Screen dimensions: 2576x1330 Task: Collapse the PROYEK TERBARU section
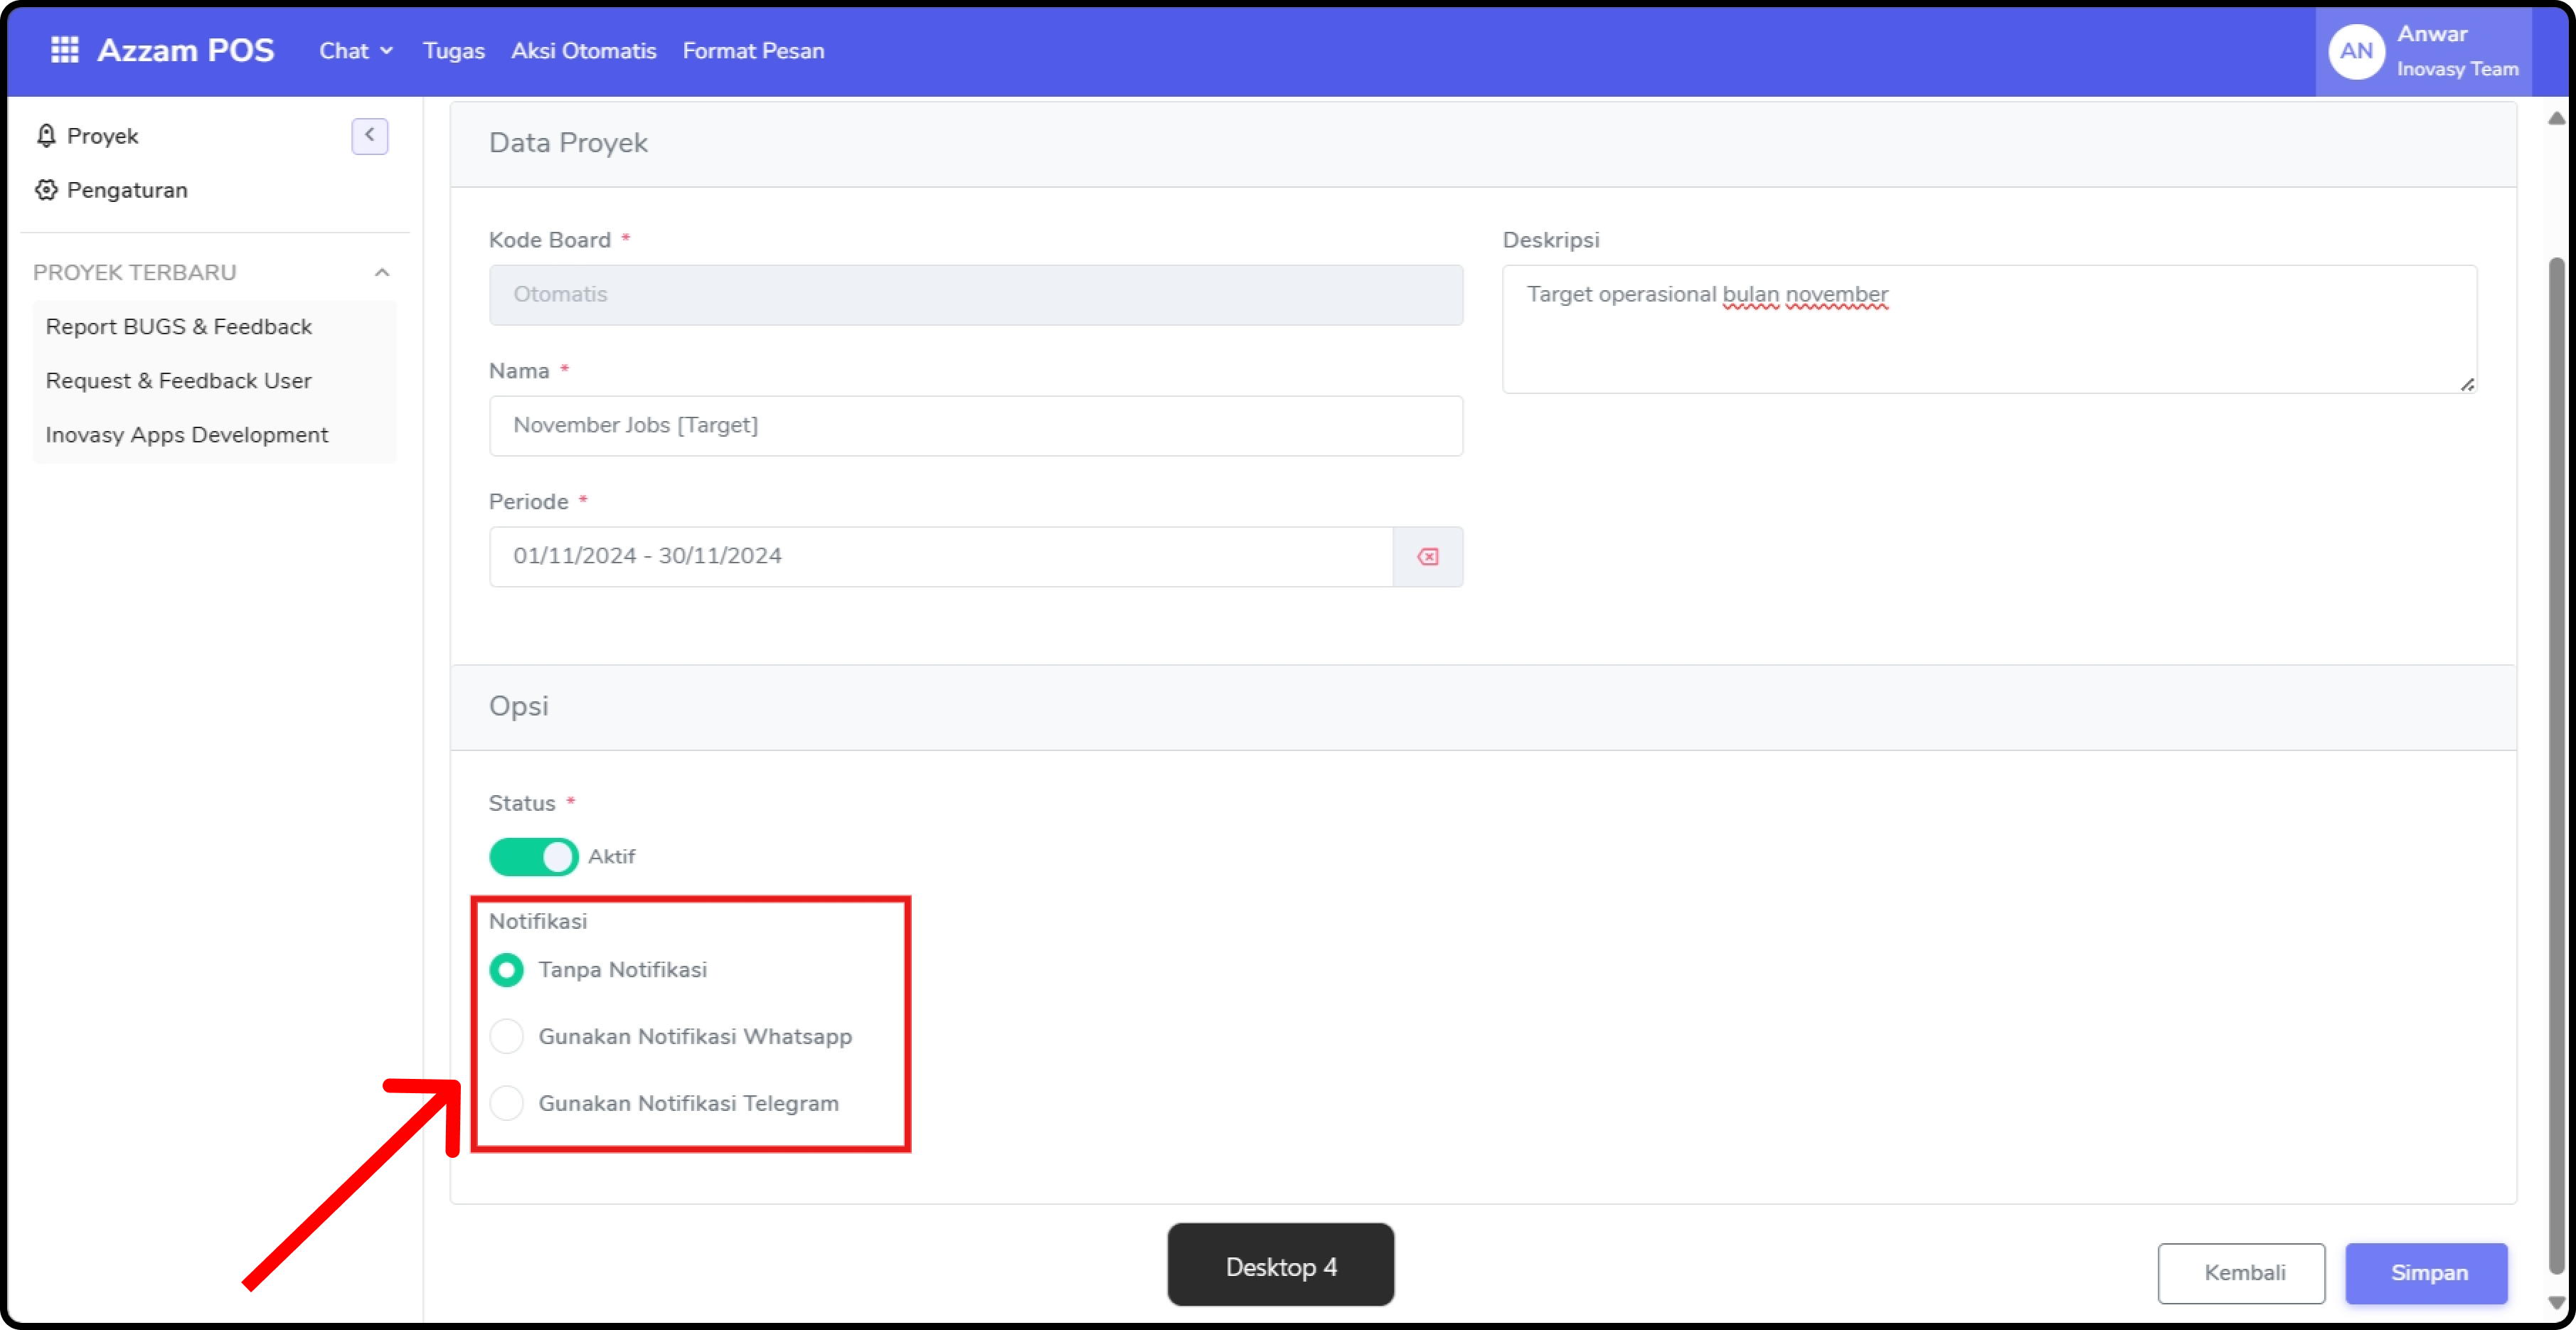(382, 272)
